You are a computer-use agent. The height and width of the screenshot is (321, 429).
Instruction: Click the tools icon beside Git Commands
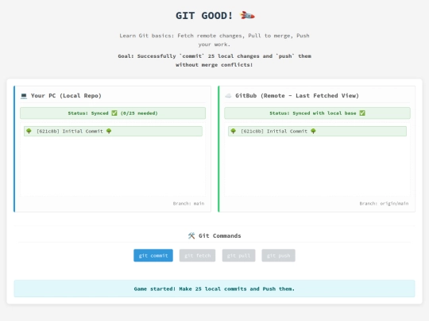(191, 235)
